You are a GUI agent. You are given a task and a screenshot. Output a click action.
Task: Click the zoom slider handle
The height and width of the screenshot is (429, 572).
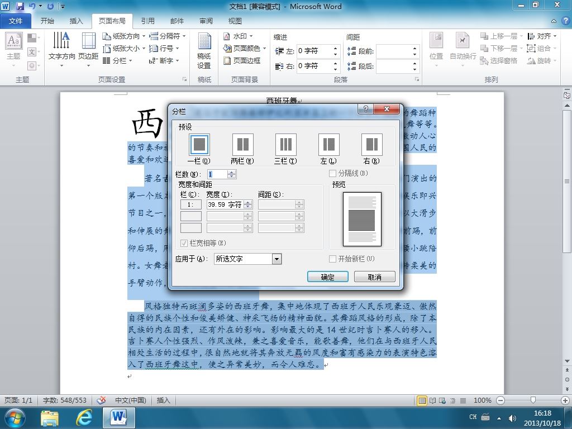(533, 400)
